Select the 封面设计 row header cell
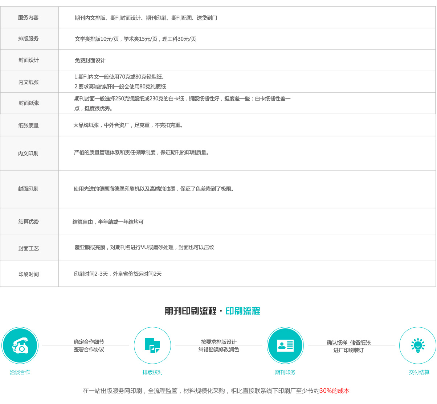 pos(29,60)
